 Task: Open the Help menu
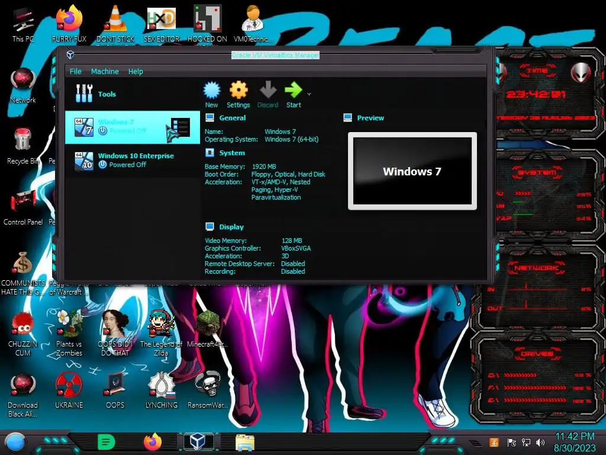click(136, 72)
